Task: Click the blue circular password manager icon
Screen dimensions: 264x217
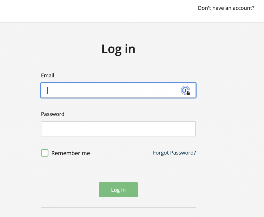Action: pos(185,90)
